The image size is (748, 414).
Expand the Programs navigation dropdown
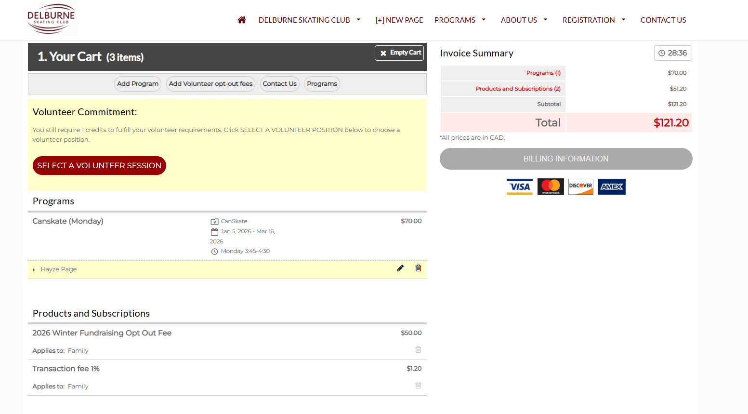[x=459, y=20]
